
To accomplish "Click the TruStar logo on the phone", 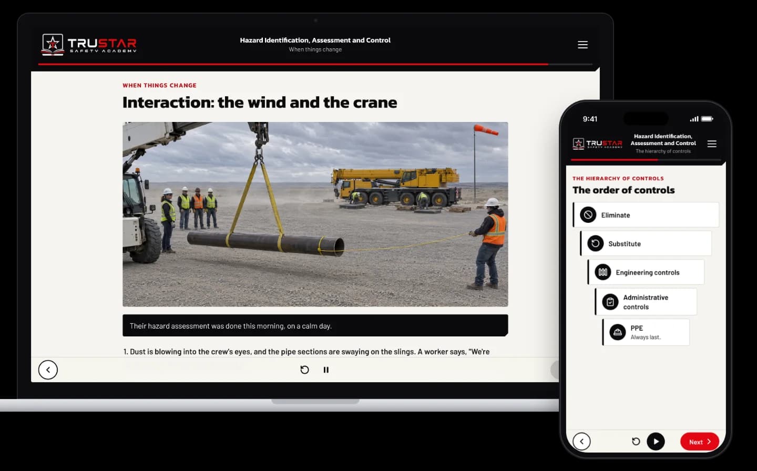I will [597, 144].
